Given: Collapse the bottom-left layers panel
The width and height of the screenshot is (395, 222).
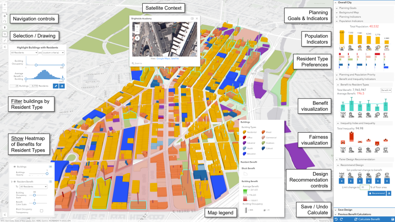Looking at the screenshot, I should [x=5, y=215].
